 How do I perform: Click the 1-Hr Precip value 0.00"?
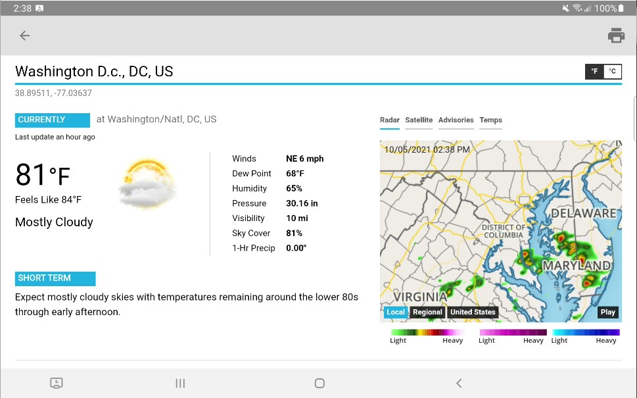point(296,248)
